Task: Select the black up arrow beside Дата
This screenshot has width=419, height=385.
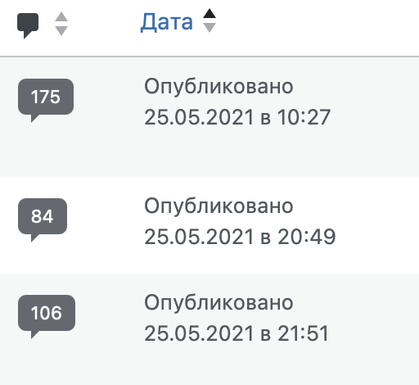Action: click(209, 13)
